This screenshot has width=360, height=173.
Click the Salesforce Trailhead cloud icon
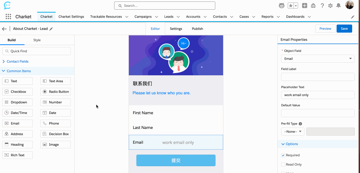[313, 6]
